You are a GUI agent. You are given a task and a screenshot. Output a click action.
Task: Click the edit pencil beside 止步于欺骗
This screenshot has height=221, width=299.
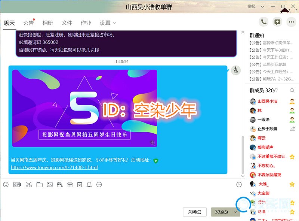292,129
